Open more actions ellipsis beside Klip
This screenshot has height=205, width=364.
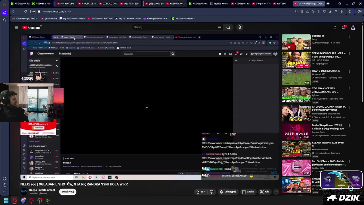pyautogui.click(x=276, y=192)
